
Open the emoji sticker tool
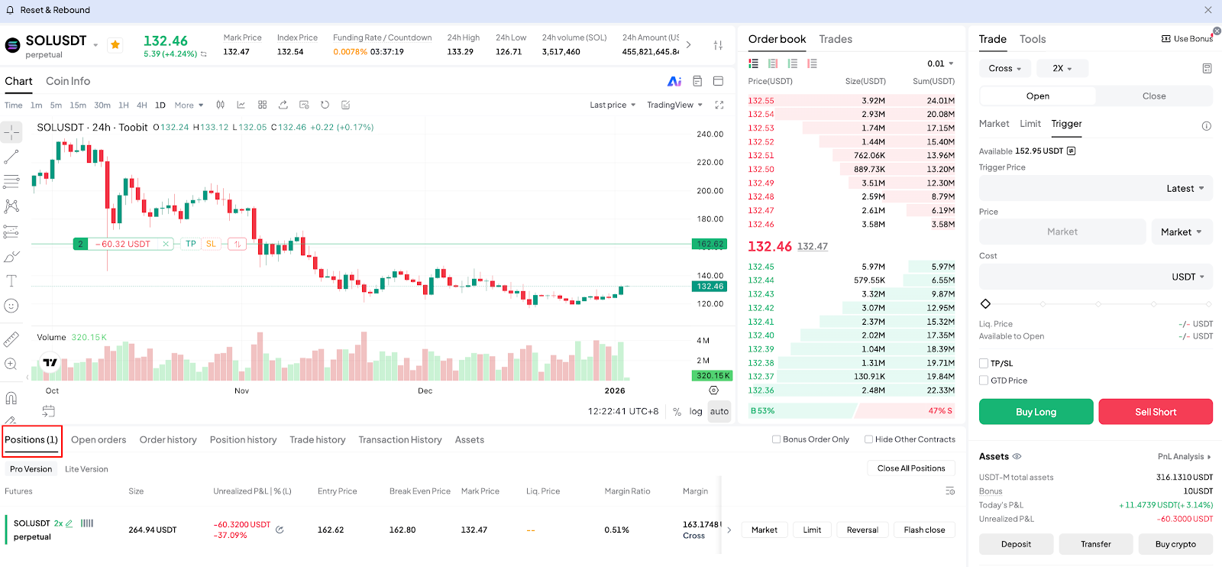11,306
